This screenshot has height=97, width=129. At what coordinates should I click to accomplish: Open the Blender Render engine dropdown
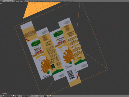[x=20, y=1]
